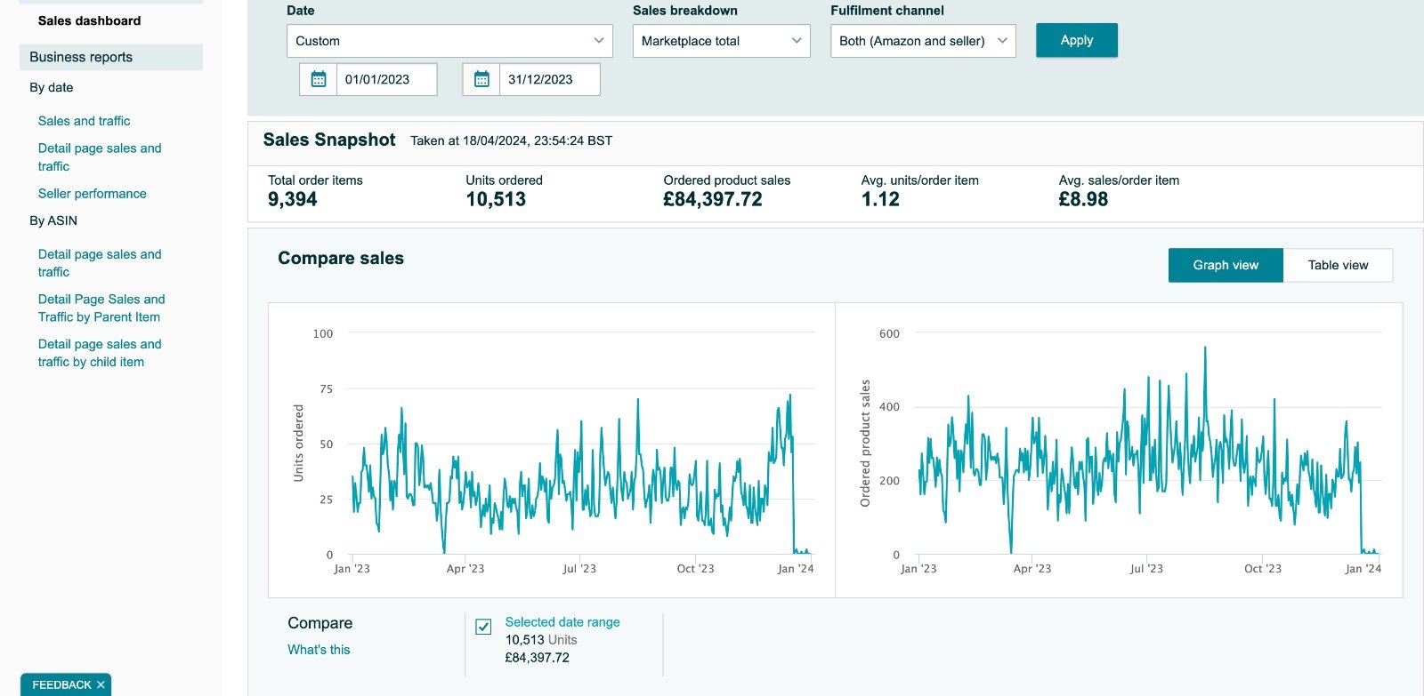
Task: Select the Avg. units/order item value 1.12
Action: [880, 199]
